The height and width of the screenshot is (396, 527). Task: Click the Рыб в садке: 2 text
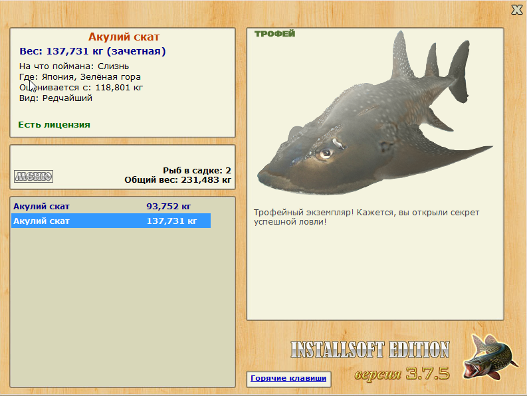197,171
